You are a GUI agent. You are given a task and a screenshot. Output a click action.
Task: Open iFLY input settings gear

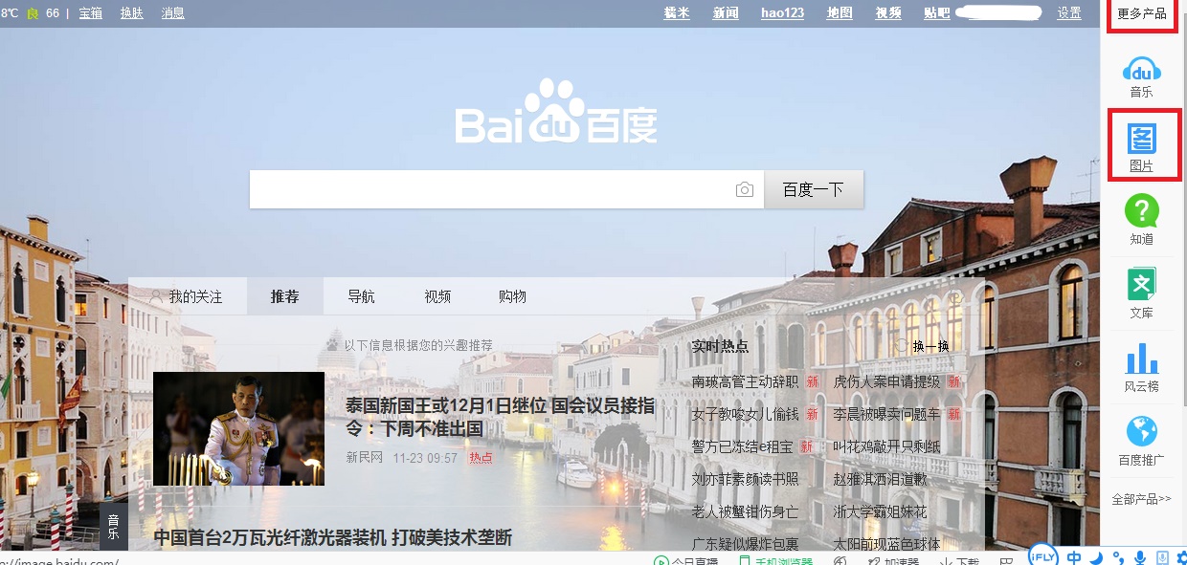point(1181,557)
